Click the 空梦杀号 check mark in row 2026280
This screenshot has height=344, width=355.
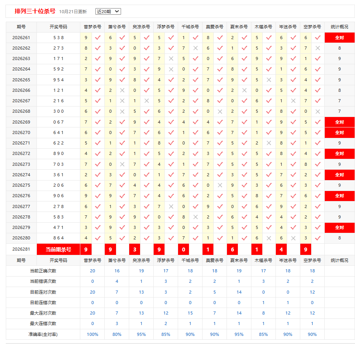[318, 238]
